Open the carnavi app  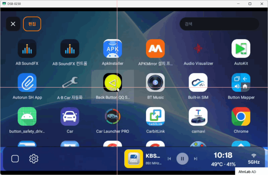[x=198, y=116]
